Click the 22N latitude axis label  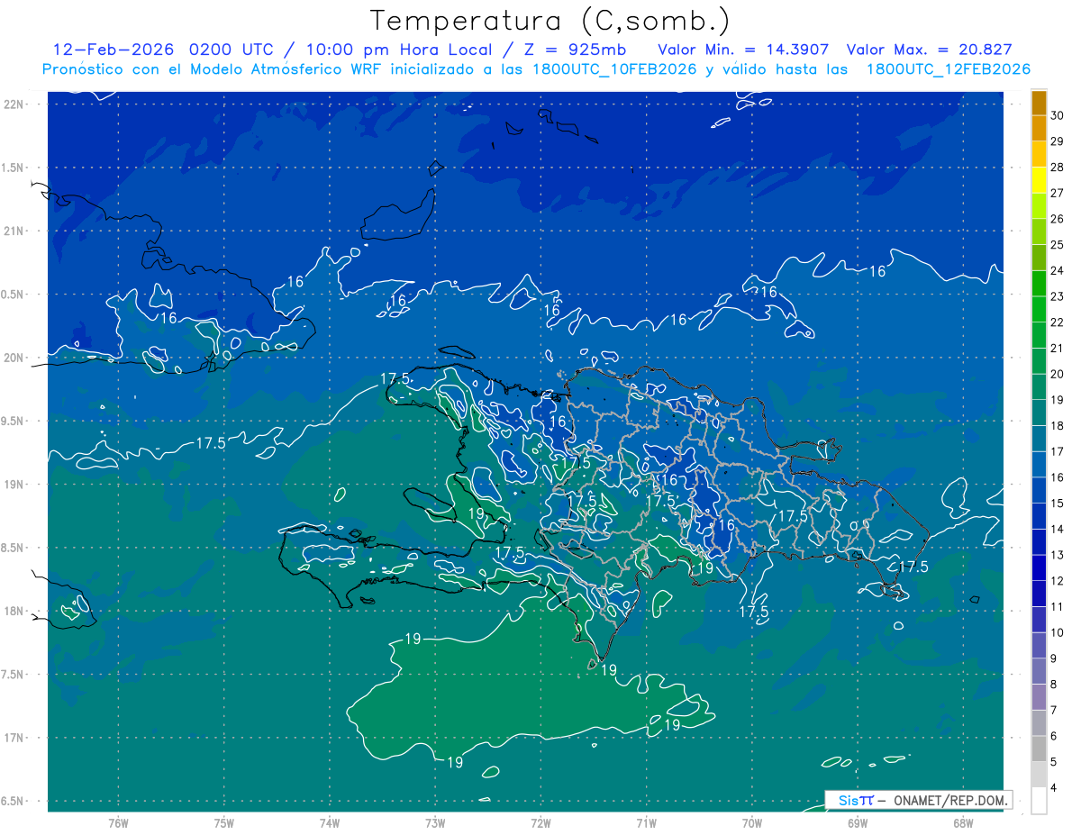pyautogui.click(x=14, y=104)
